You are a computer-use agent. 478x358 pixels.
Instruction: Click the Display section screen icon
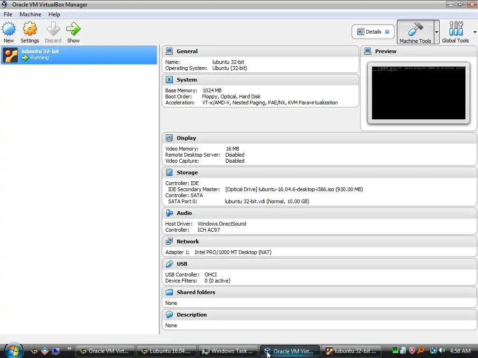[x=169, y=138]
